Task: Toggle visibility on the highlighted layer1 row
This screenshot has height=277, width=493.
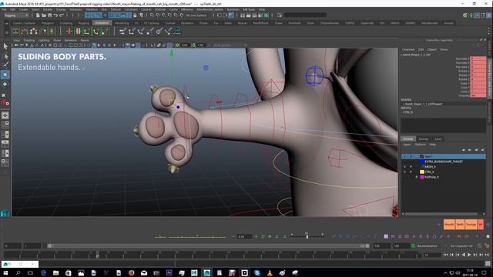Action: (x=404, y=156)
